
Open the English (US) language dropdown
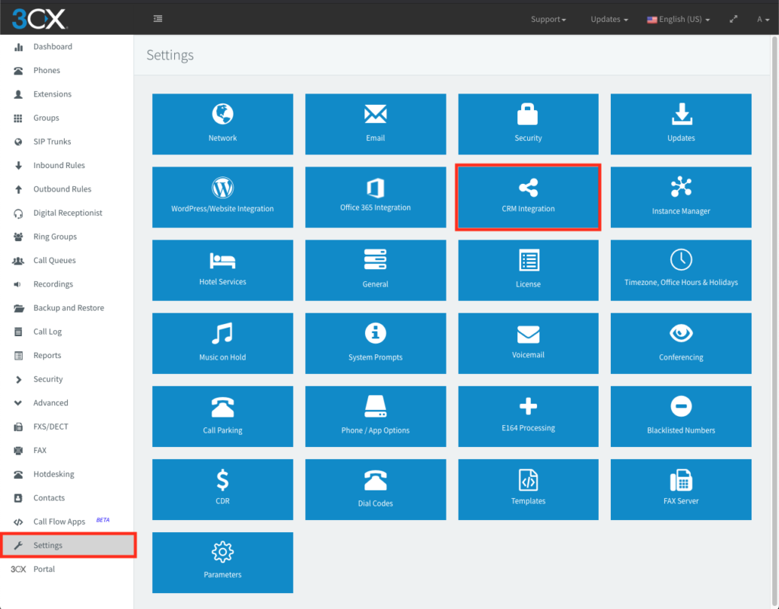pos(679,19)
